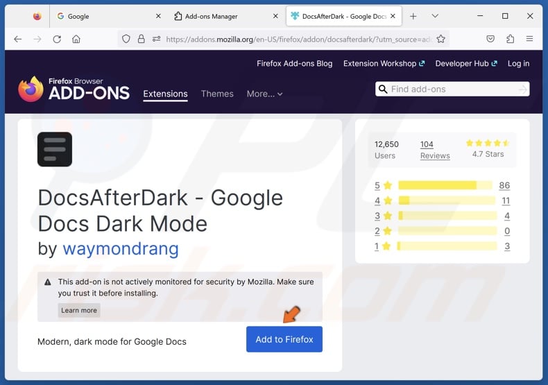Click the 4.7 Stars rating stars

(488, 143)
